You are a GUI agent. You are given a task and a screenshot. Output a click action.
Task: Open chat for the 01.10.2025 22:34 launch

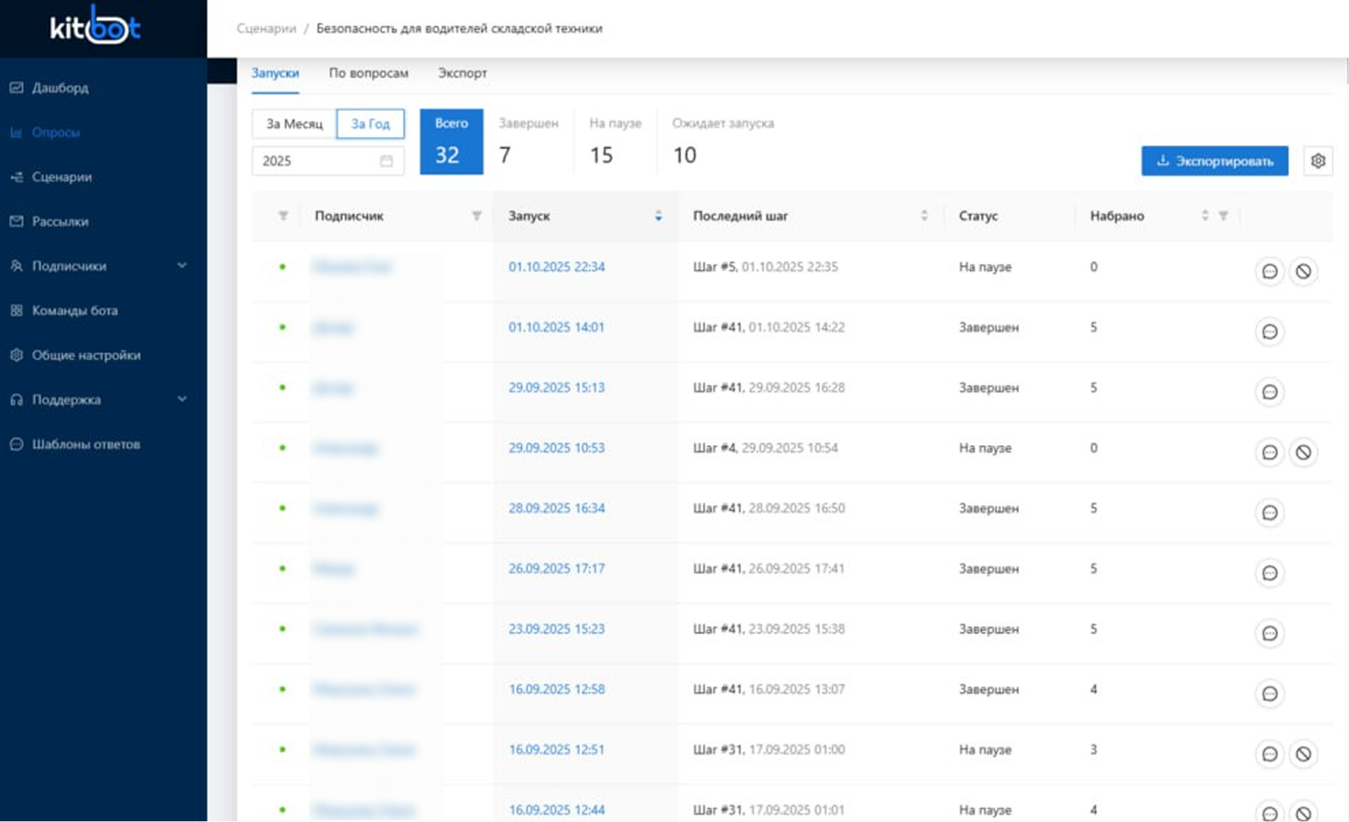point(1269,272)
